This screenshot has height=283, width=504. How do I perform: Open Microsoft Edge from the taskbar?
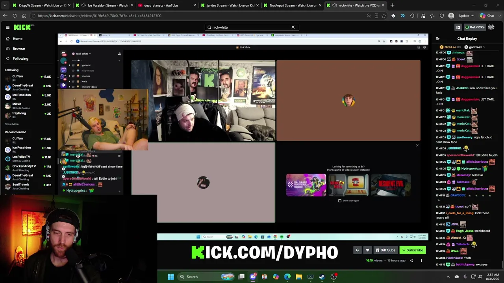pyautogui.click(x=287, y=277)
